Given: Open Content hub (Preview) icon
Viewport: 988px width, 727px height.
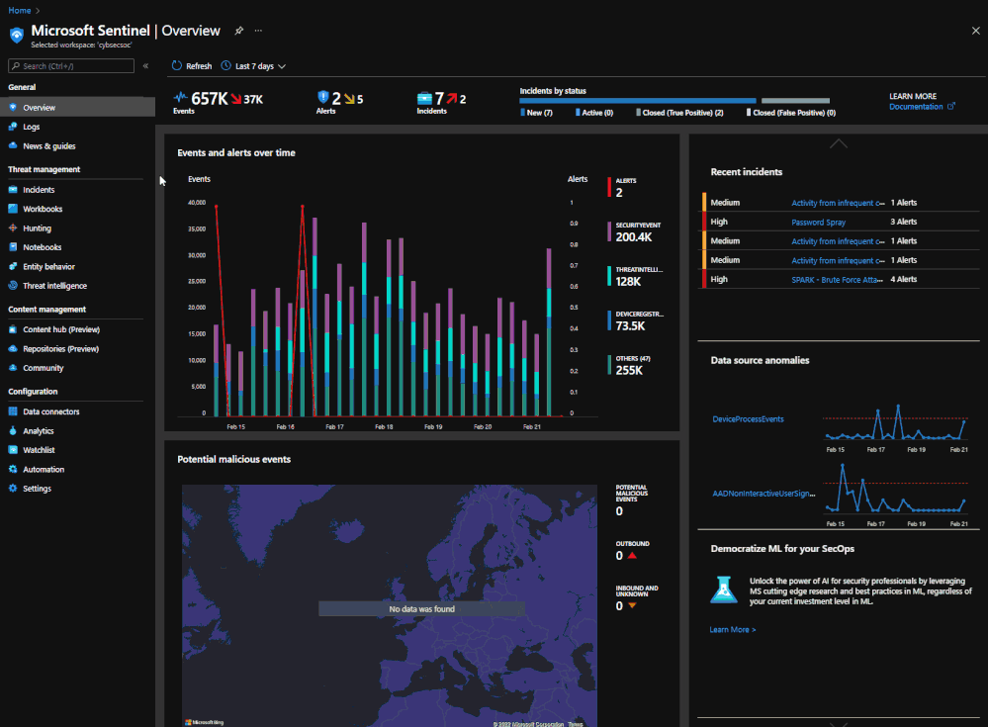Looking at the screenshot, I should tap(13, 329).
